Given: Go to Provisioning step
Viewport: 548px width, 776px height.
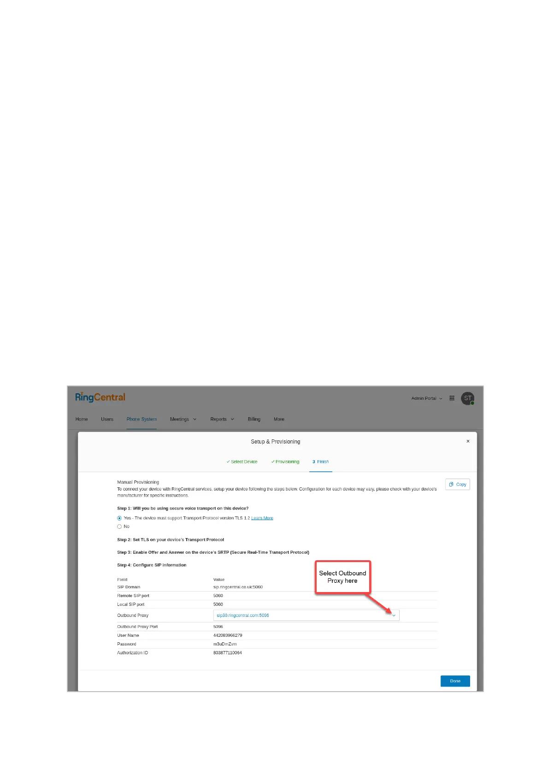Looking at the screenshot, I should click(285, 462).
